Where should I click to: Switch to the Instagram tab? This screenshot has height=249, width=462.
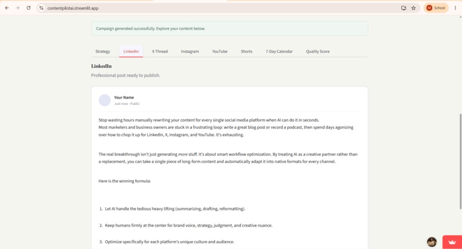pos(190,51)
